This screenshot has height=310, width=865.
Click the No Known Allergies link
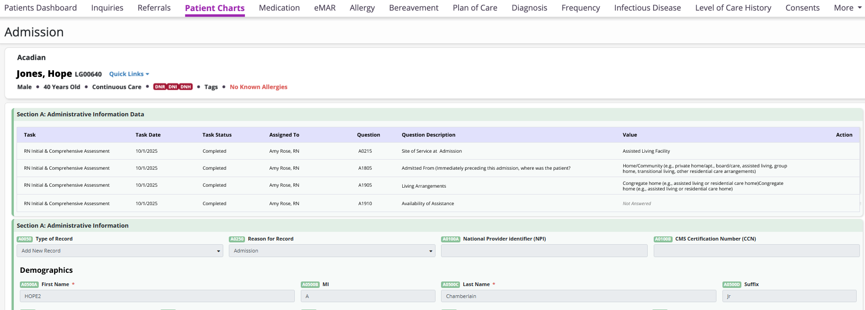pos(258,87)
